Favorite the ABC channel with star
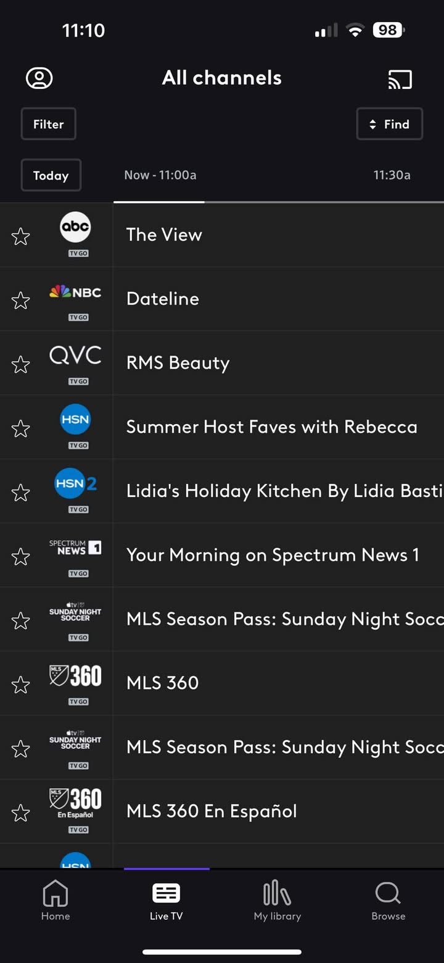Viewport: 444px width, 963px height. point(21,236)
